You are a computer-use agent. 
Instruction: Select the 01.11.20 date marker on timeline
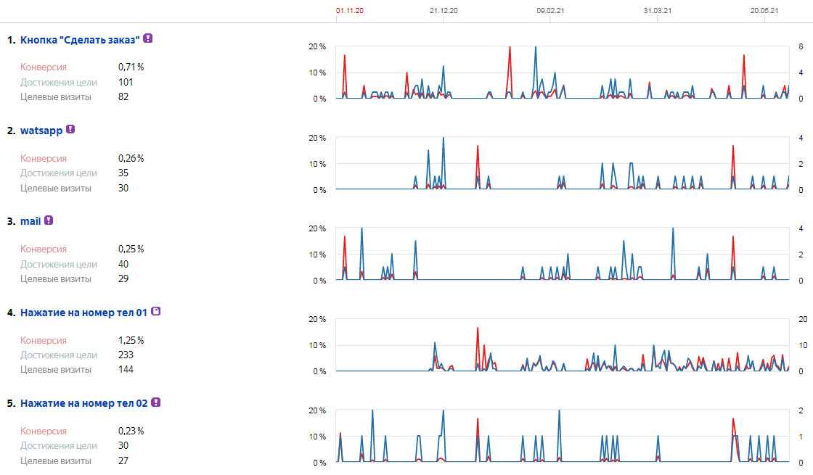(x=349, y=10)
